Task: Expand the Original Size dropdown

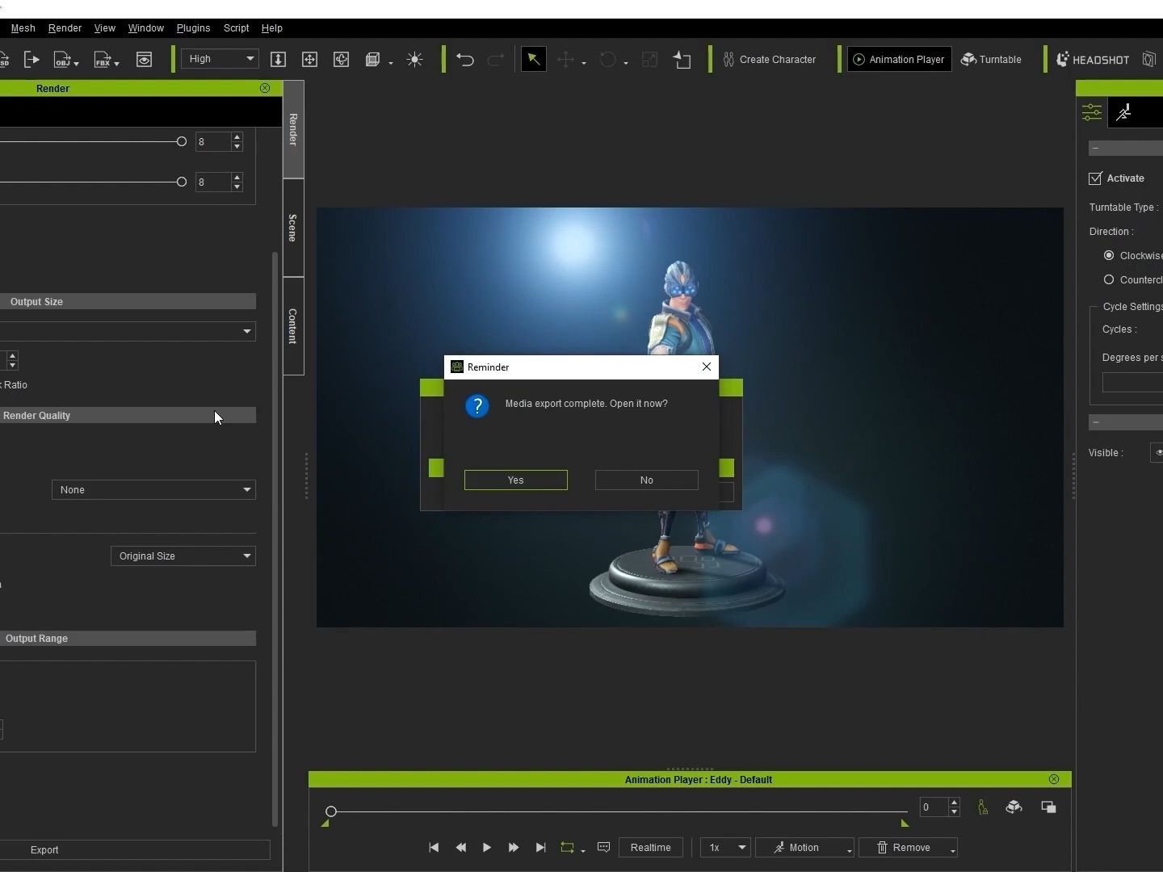Action: (183, 556)
